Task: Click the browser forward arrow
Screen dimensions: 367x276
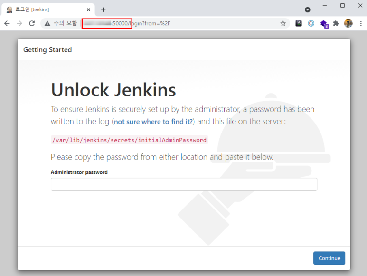Action: [19, 23]
